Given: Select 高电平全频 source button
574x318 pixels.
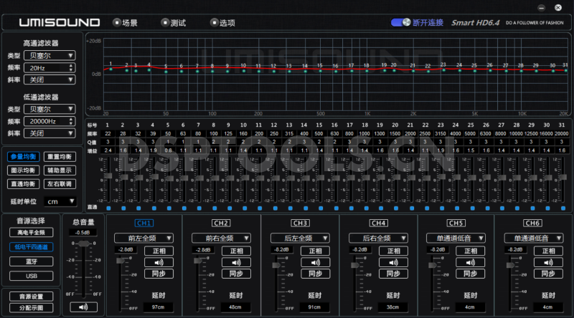Looking at the screenshot, I should pos(31,233).
